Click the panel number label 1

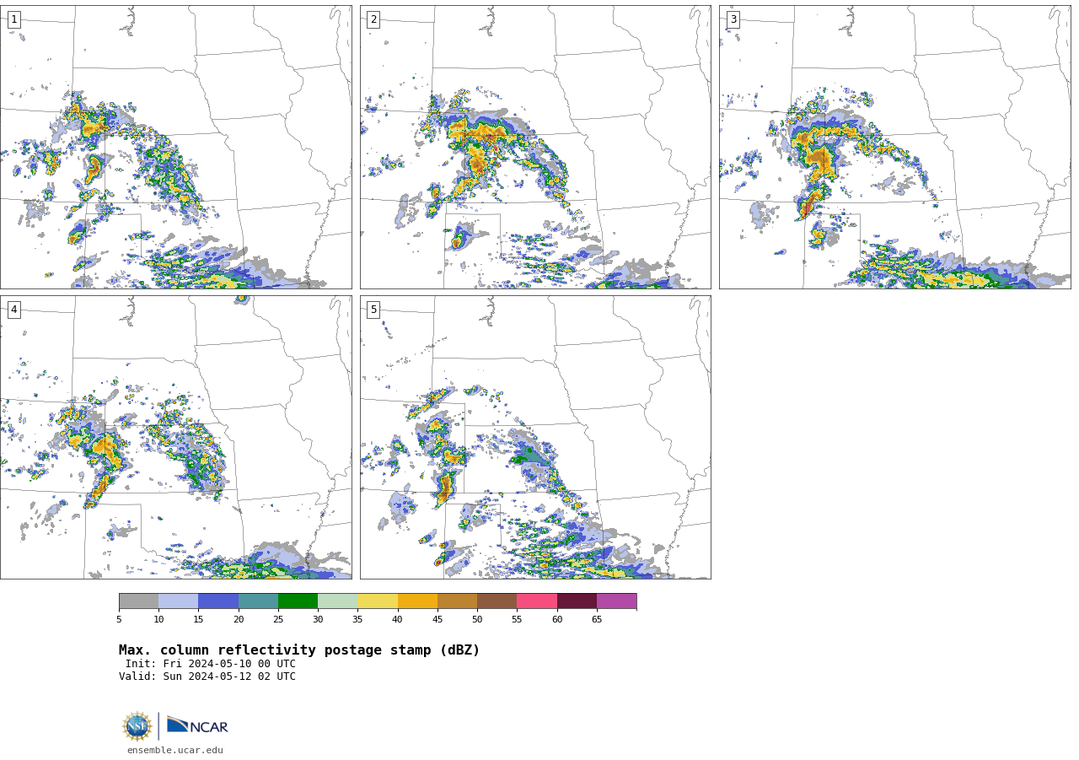[13, 19]
